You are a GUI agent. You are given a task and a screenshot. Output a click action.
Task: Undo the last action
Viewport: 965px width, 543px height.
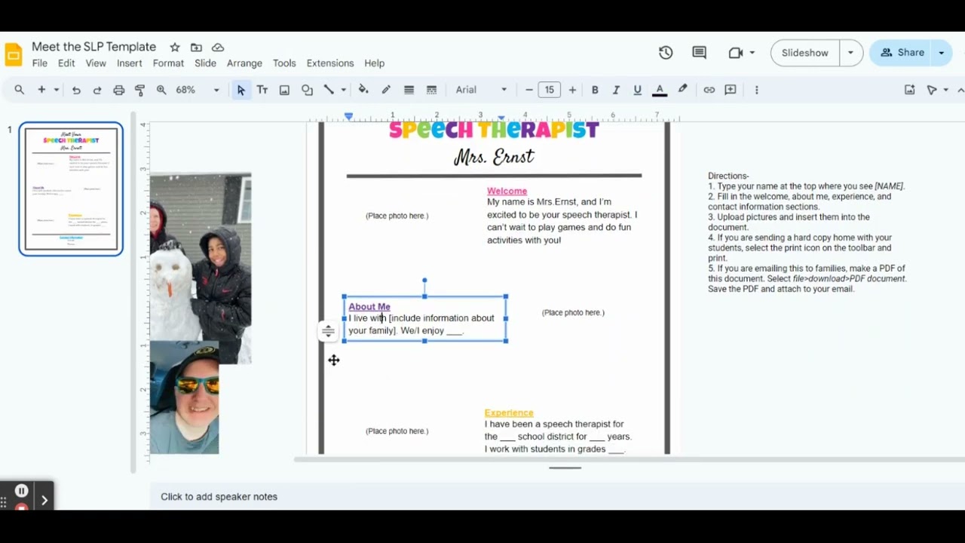coord(76,90)
